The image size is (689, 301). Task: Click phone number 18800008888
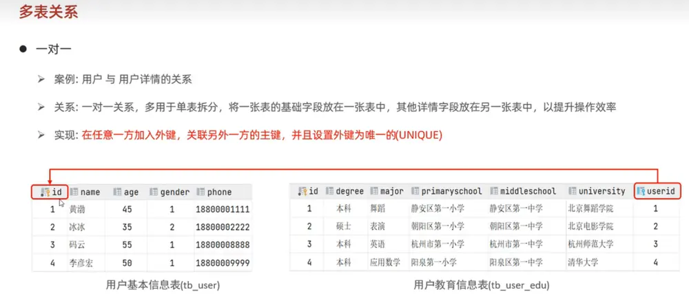[223, 245]
